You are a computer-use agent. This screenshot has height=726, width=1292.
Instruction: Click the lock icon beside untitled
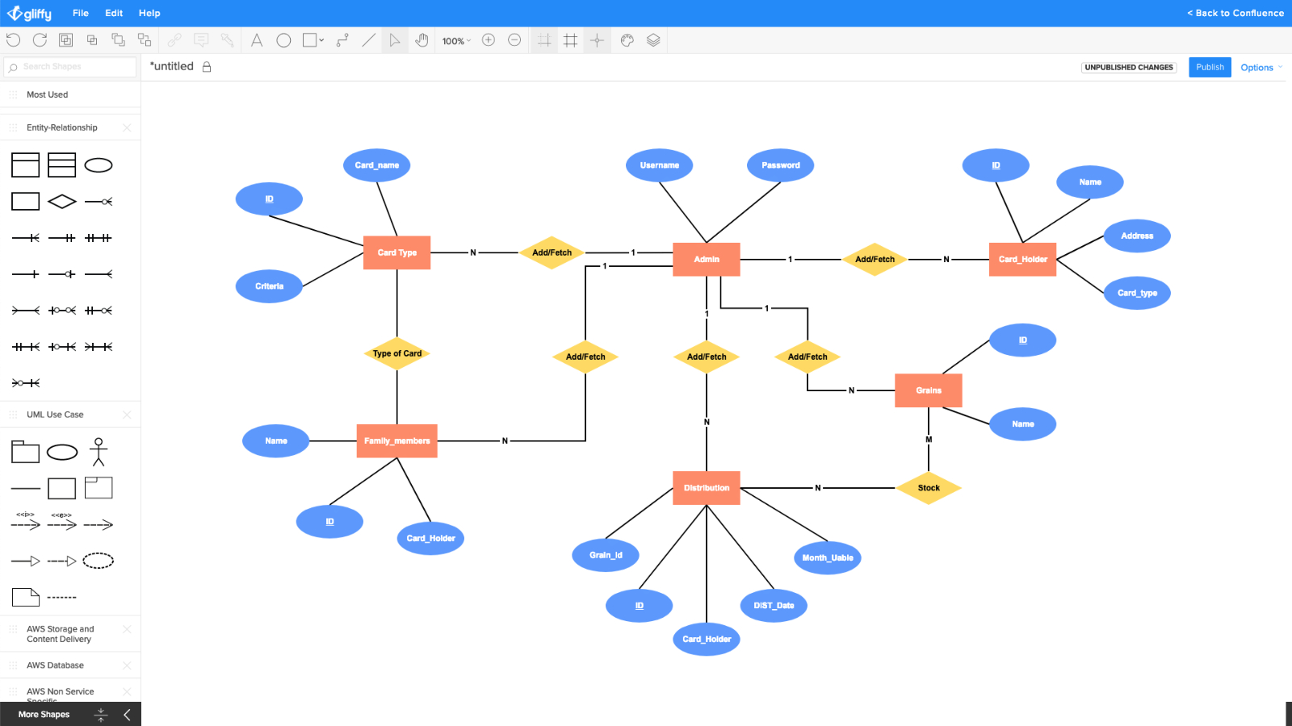point(207,67)
